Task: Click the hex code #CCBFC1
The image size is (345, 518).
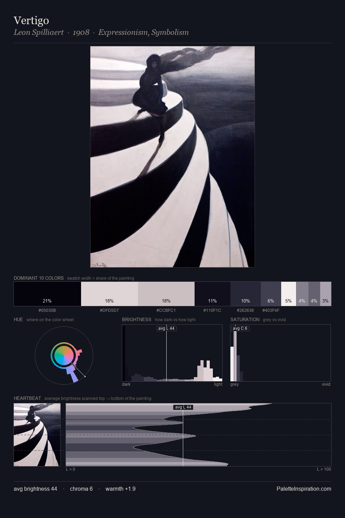Action: 166,310
